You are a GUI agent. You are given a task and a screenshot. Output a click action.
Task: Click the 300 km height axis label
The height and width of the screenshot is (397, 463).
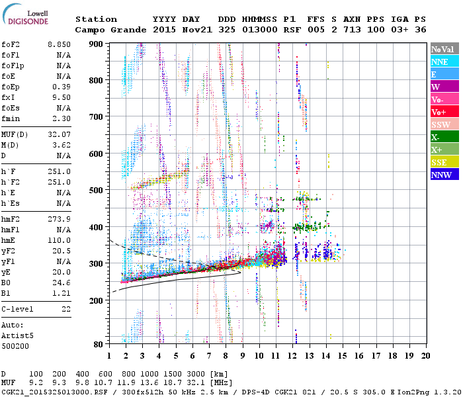pos(96,263)
